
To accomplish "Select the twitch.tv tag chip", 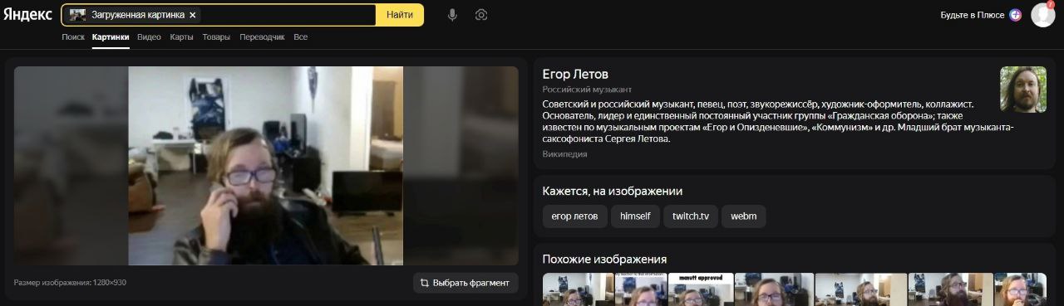I will tap(691, 216).
